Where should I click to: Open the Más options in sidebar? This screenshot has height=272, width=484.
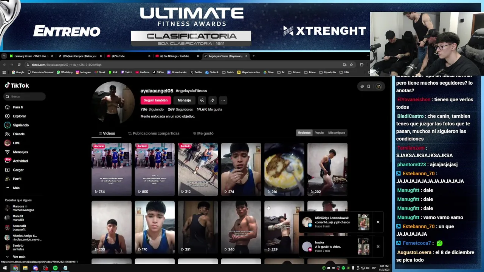coord(16,188)
